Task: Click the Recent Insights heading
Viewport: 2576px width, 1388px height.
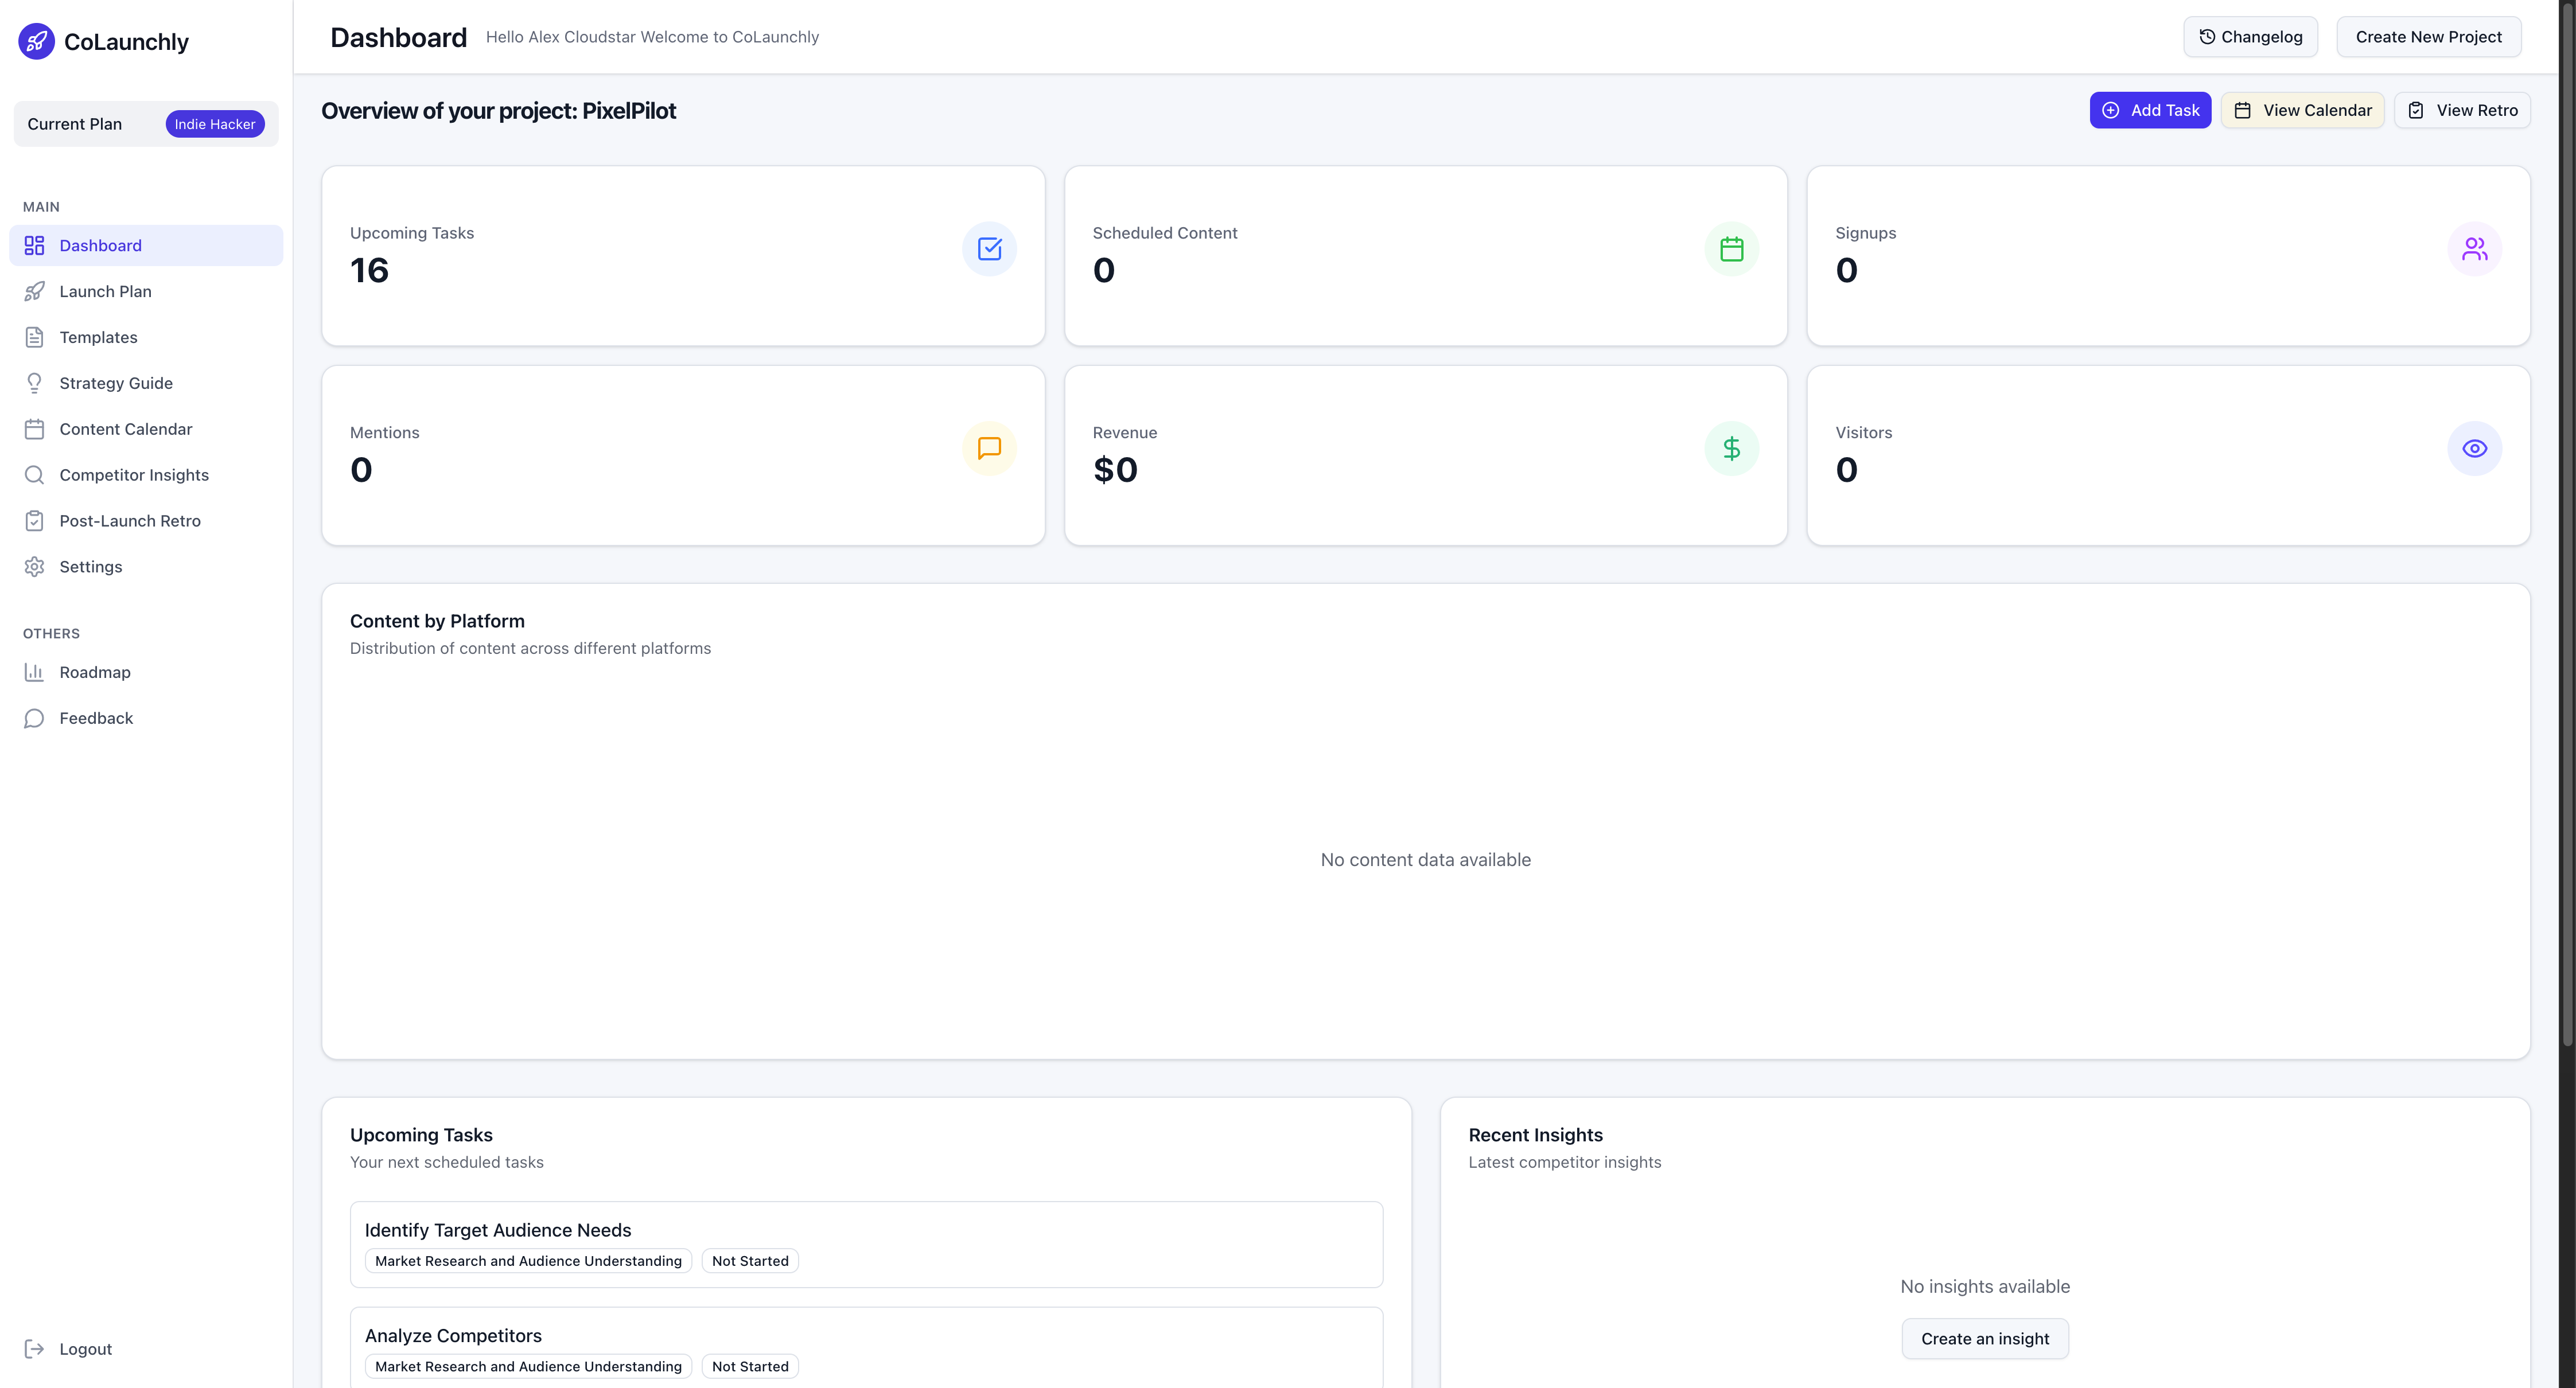Action: 1535,1135
